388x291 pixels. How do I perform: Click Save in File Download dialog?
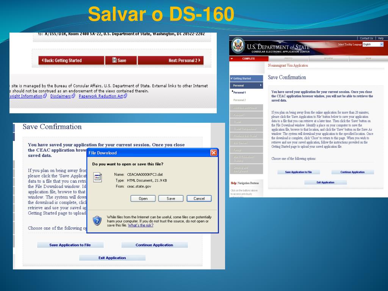[x=171, y=199]
